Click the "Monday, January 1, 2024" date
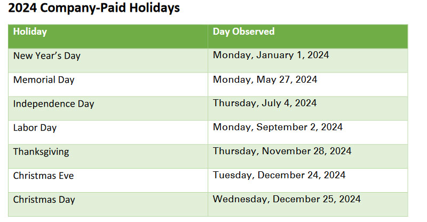The image size is (427, 222). pyautogui.click(x=271, y=55)
